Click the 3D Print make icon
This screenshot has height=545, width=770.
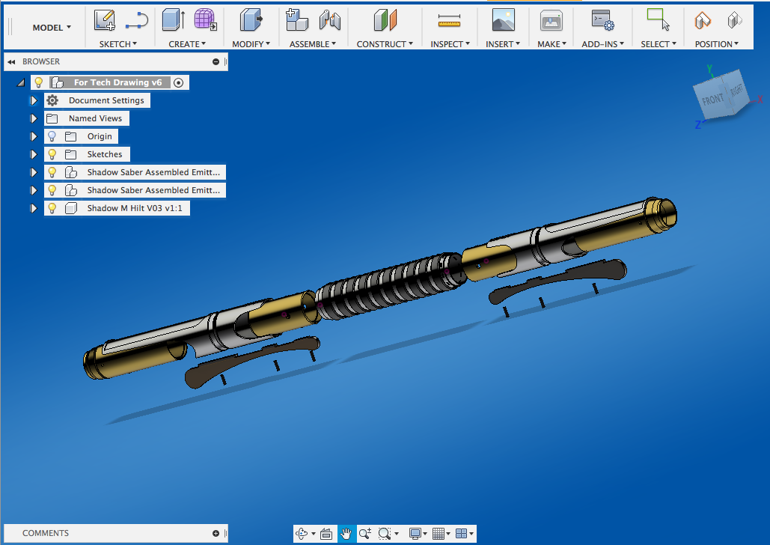(551, 20)
